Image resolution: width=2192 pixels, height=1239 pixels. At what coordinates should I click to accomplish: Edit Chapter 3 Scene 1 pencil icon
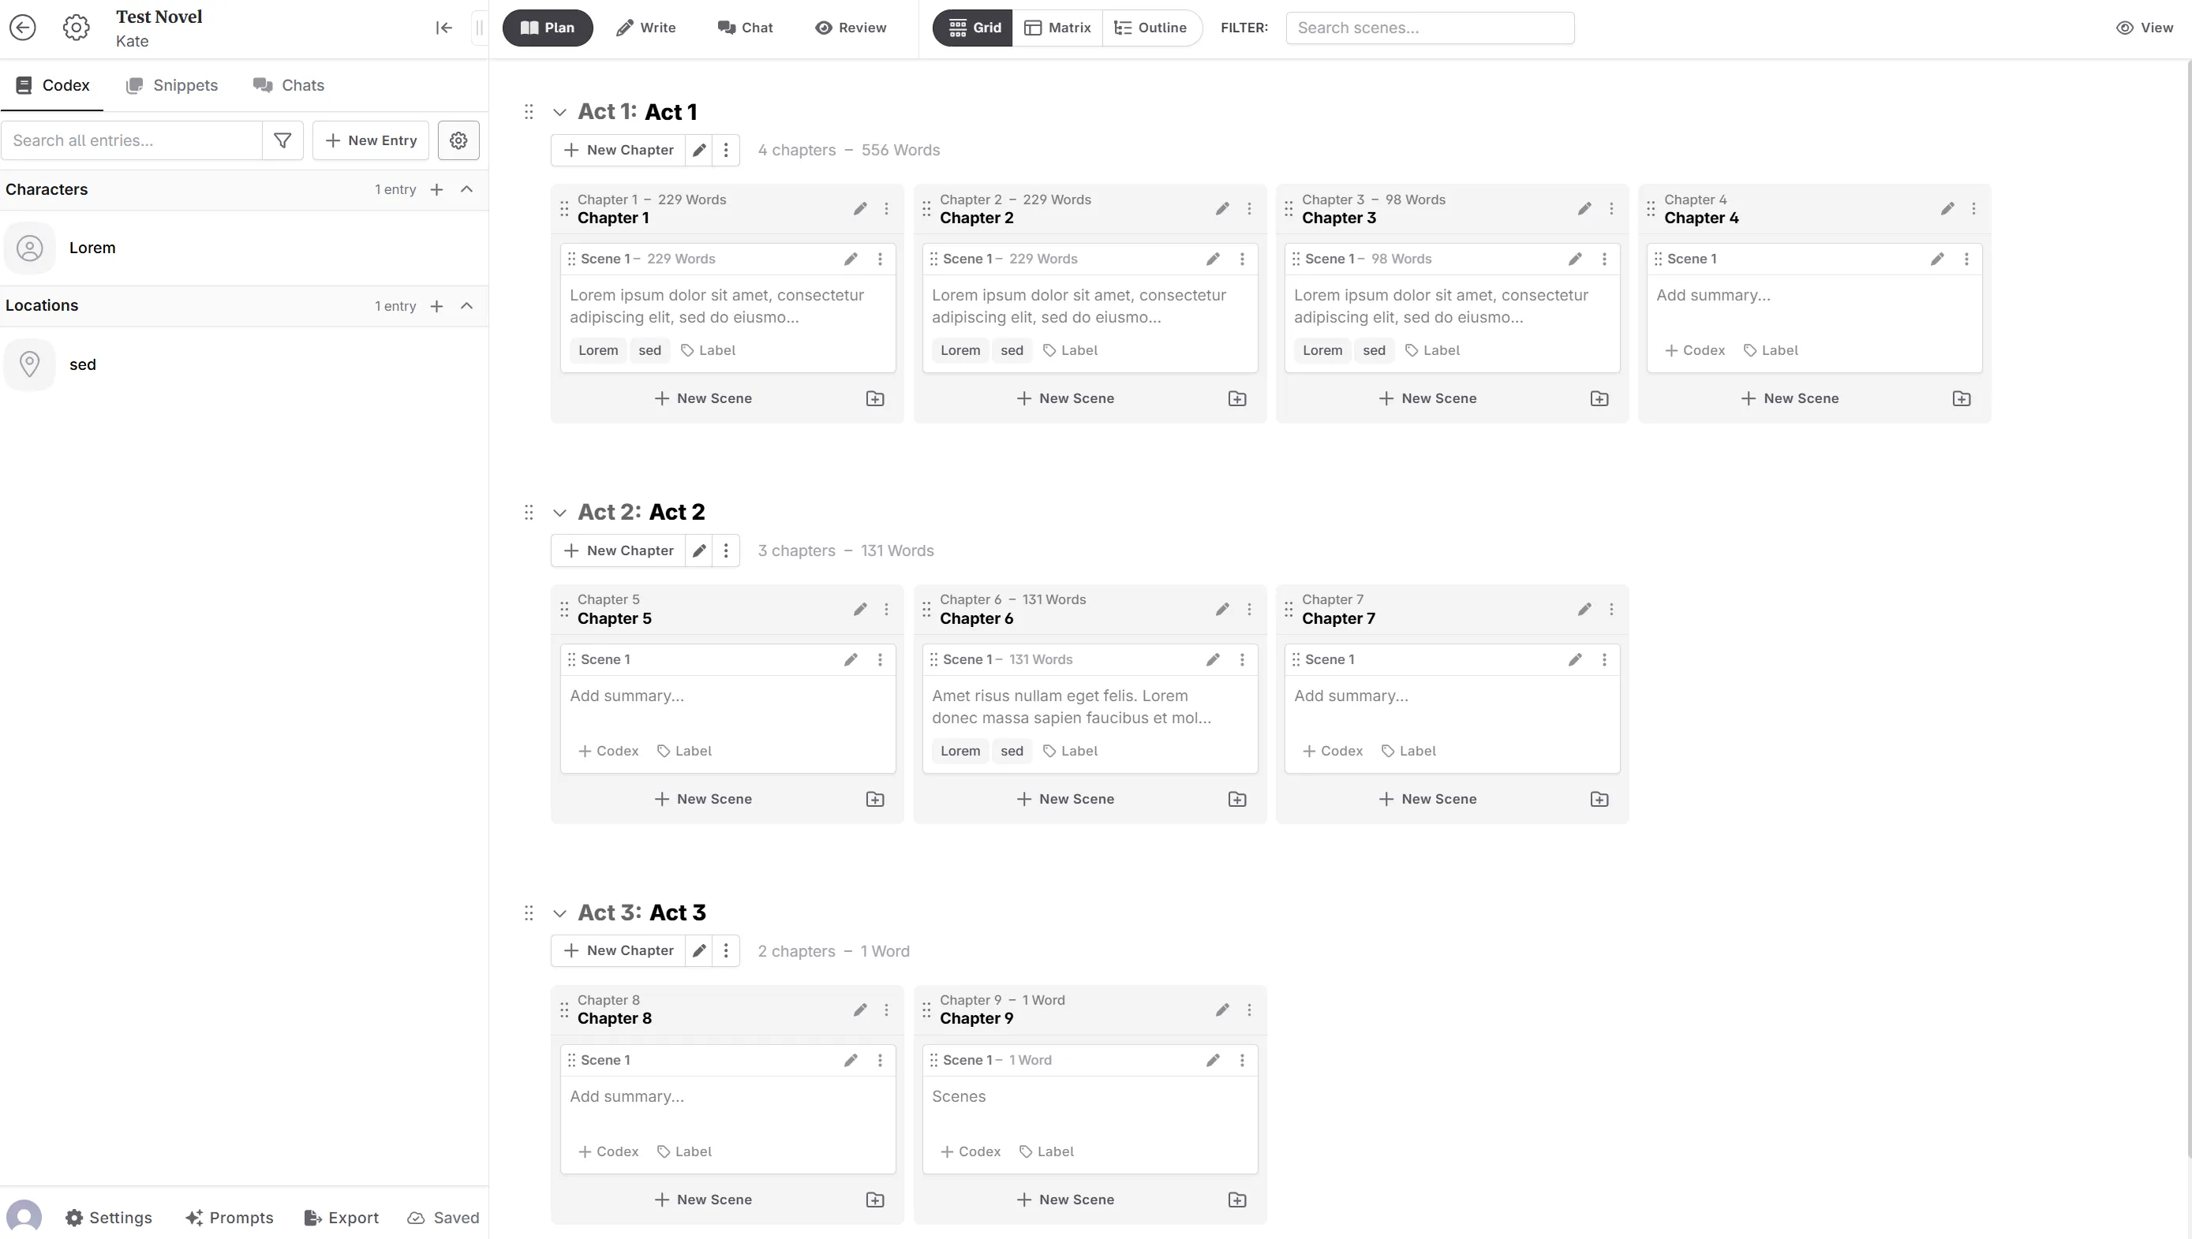pyautogui.click(x=1575, y=259)
